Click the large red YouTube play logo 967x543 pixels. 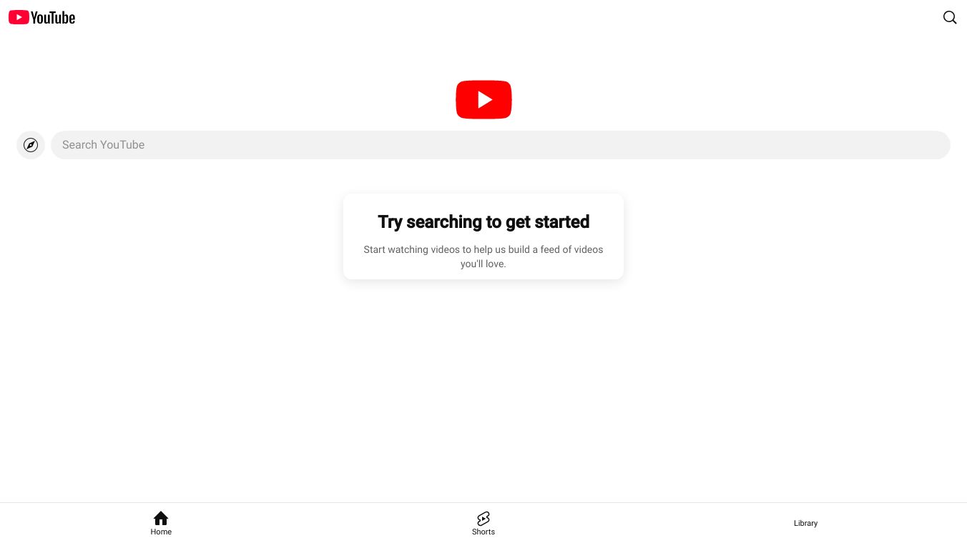[483, 99]
